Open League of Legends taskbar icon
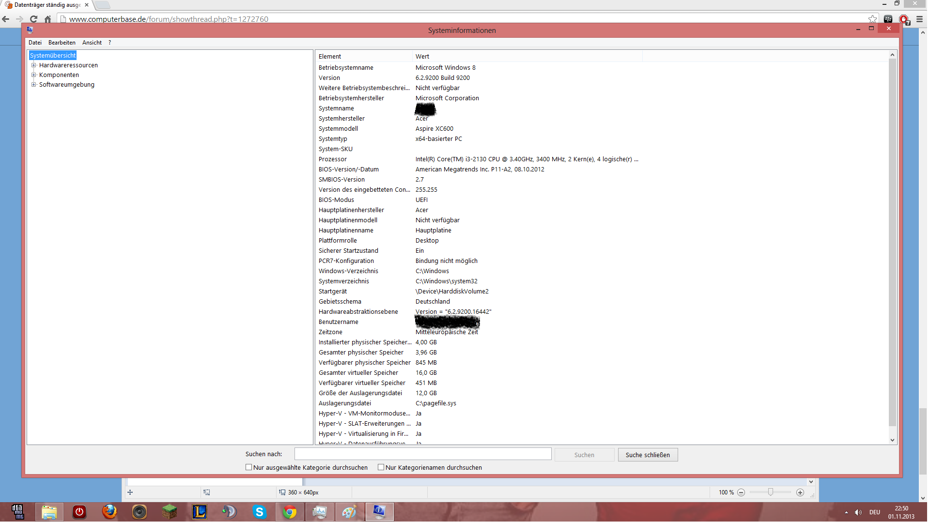 pos(200,512)
